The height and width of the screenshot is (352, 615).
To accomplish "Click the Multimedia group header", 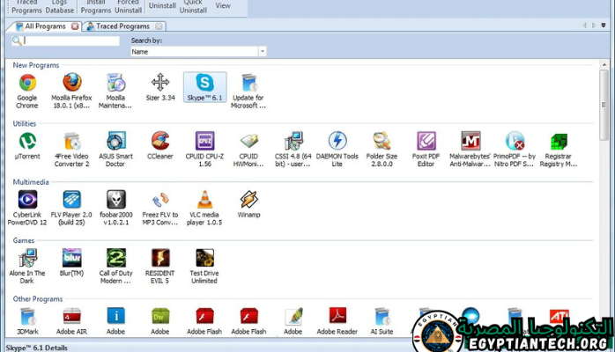I will 31,181.
